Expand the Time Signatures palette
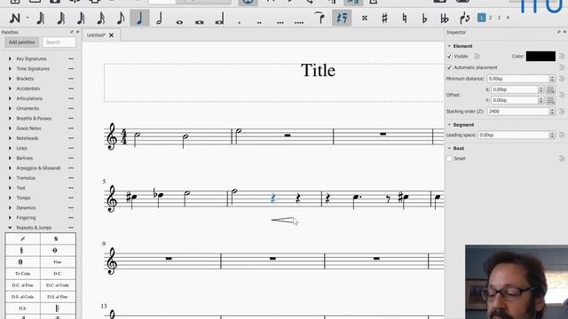Screen dimensions: 568x319 pyautogui.click(x=10, y=69)
